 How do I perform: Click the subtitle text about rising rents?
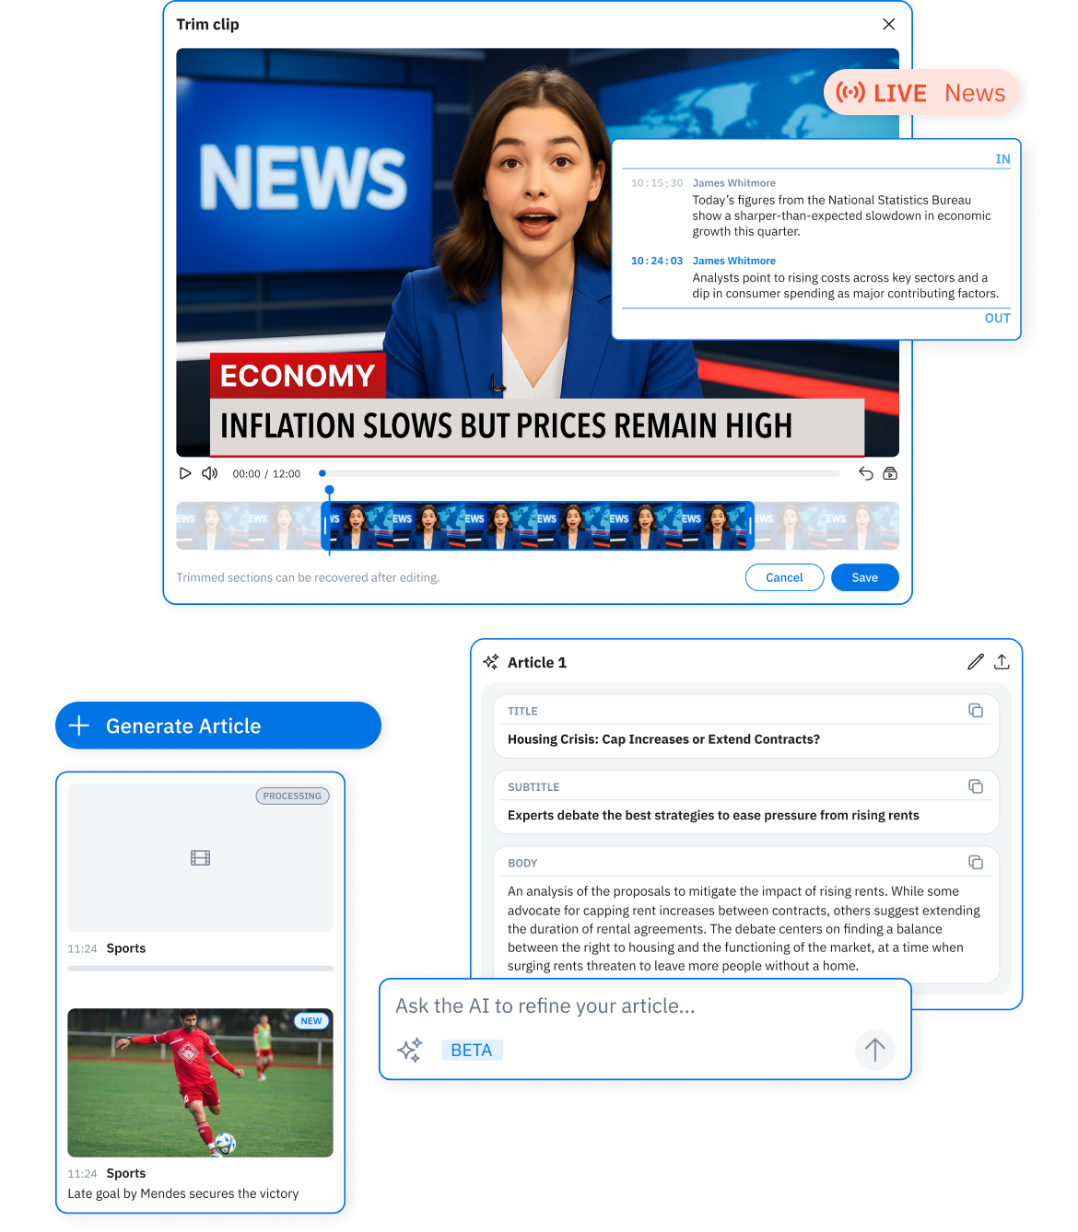pyautogui.click(x=713, y=816)
